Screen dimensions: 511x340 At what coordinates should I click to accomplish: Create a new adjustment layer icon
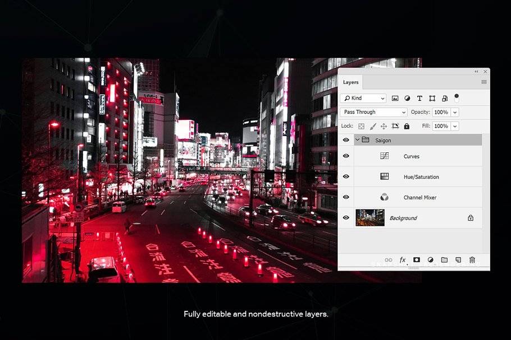[430, 259]
